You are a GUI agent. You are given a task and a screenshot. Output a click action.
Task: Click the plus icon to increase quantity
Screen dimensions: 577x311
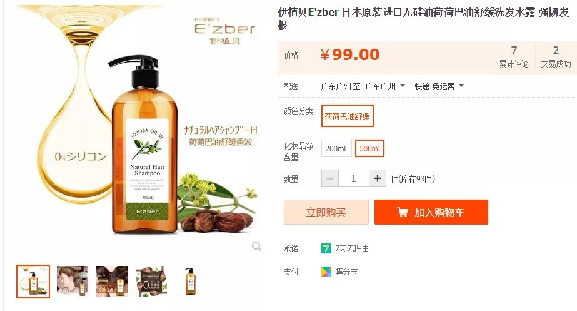[377, 178]
